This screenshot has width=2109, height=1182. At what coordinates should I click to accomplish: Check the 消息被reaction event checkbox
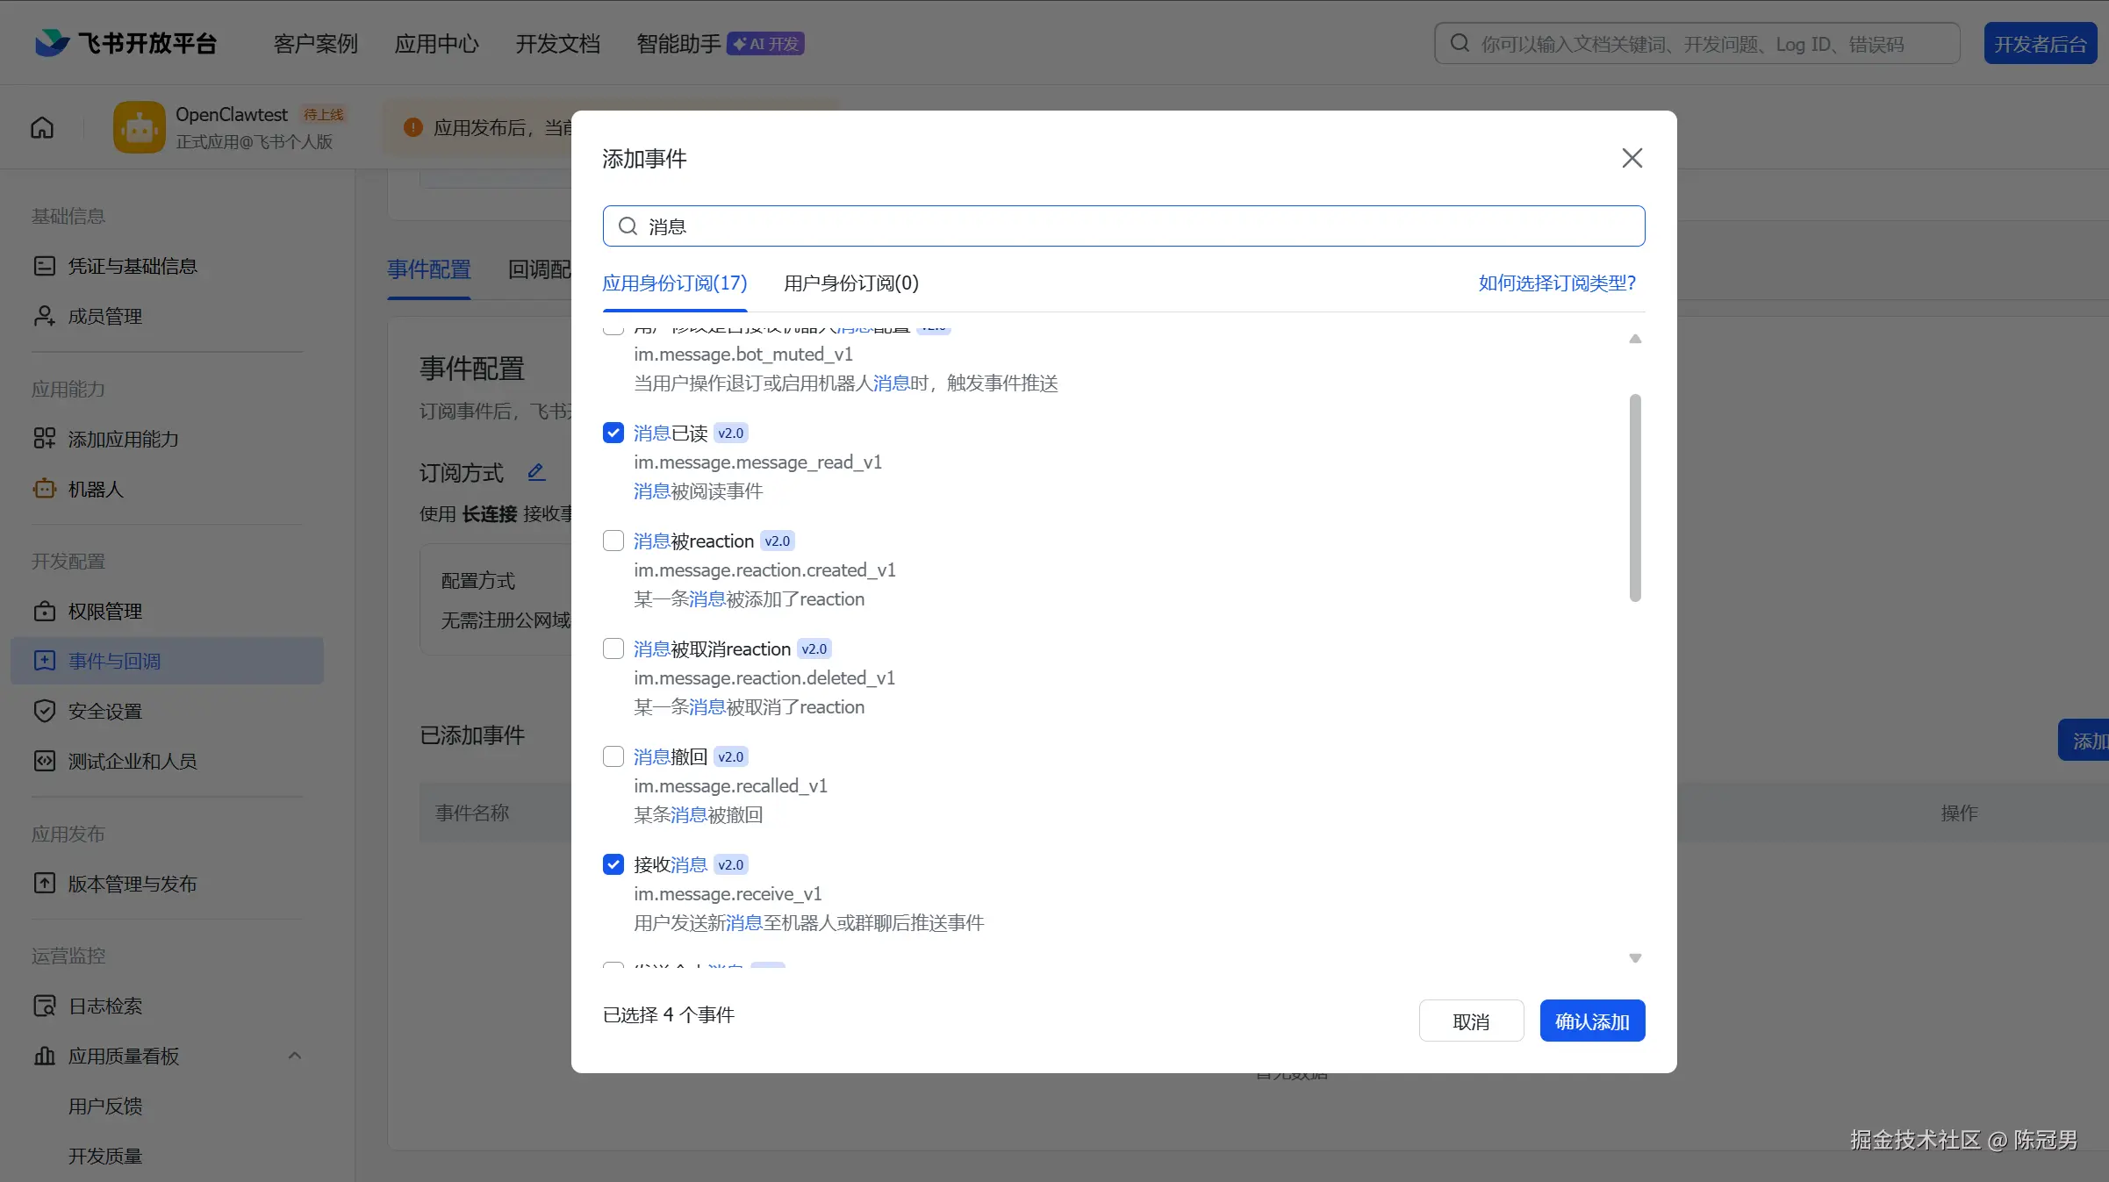tap(613, 541)
